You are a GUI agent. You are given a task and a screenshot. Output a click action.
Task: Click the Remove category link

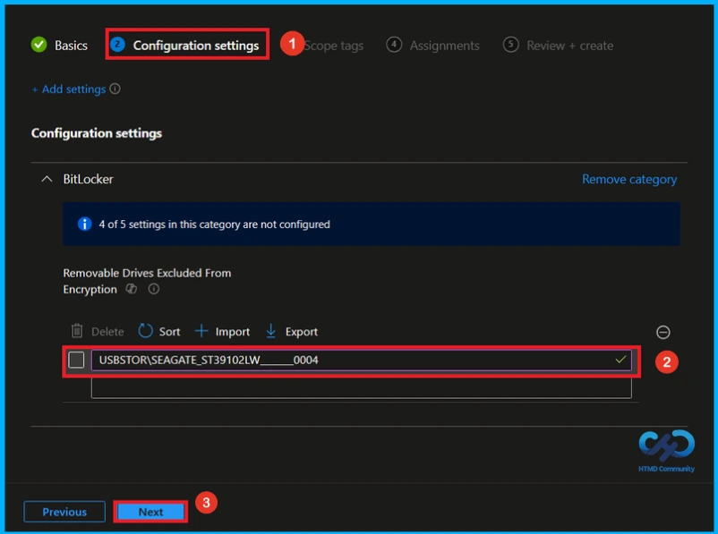(629, 180)
